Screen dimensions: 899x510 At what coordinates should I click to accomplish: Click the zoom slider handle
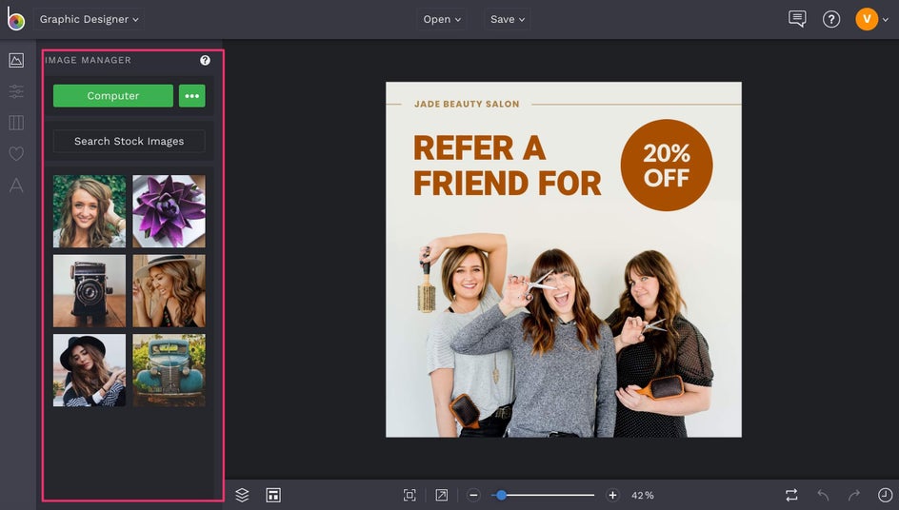(501, 495)
